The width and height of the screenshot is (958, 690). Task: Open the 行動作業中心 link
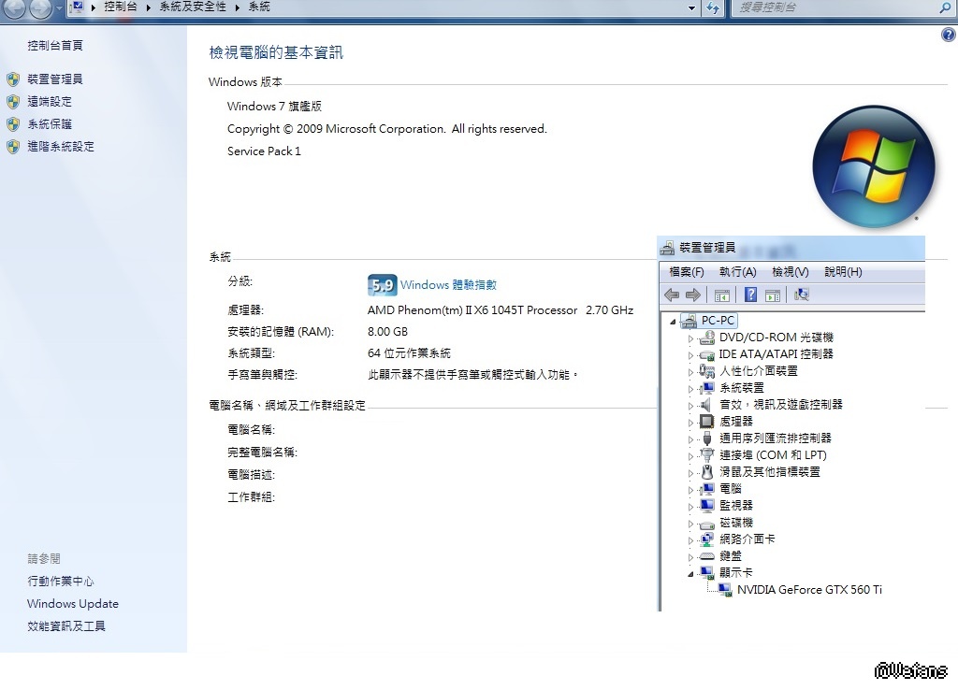[x=61, y=582]
